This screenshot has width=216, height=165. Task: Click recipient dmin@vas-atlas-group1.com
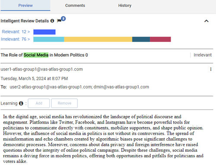(121, 87)
